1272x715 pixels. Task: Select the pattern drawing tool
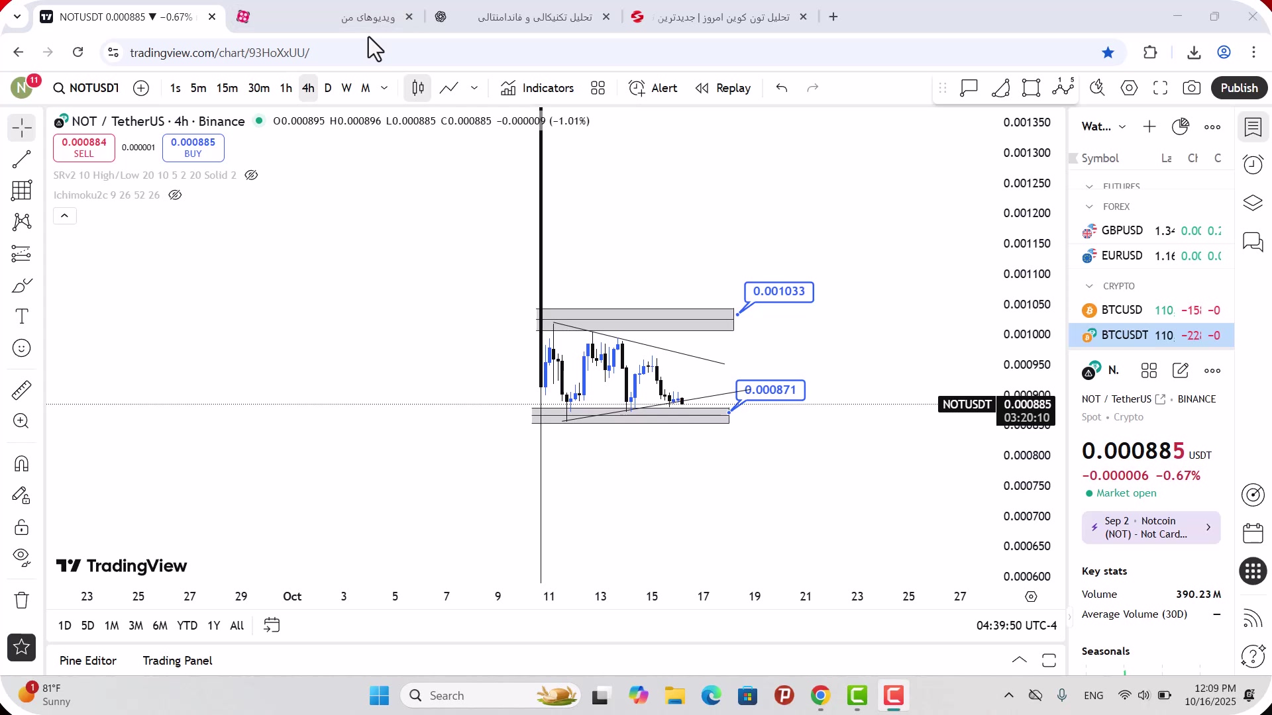pos(22,222)
